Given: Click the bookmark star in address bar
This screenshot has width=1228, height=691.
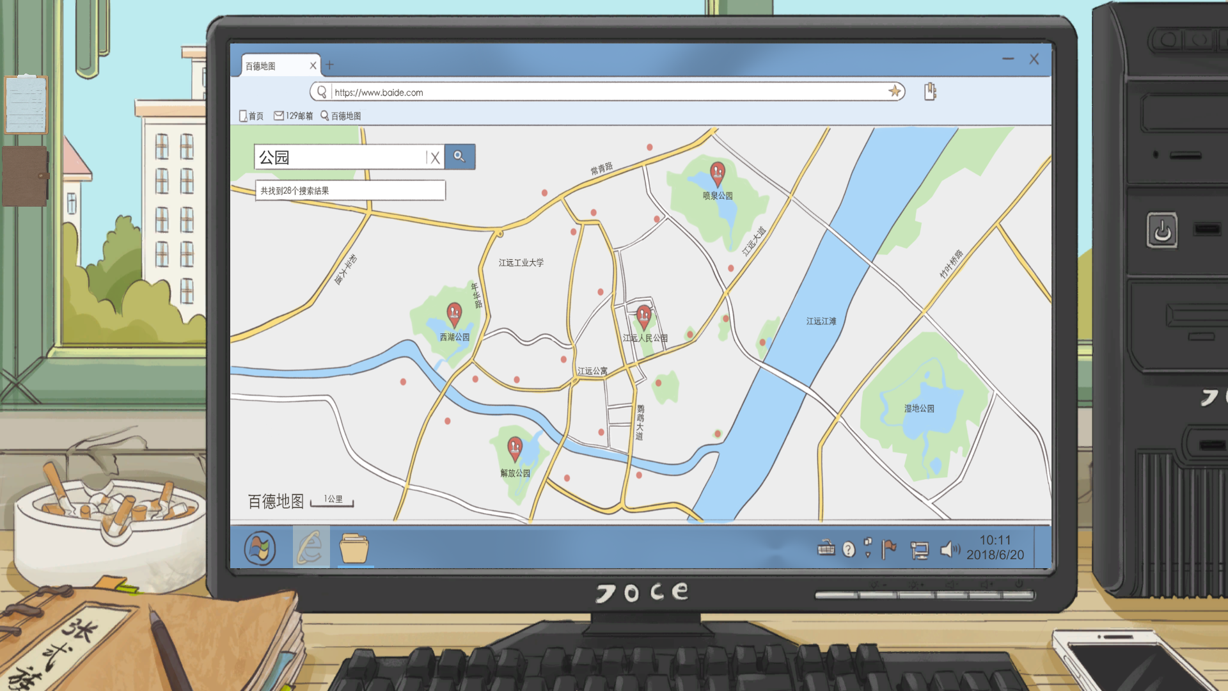Looking at the screenshot, I should (x=894, y=91).
